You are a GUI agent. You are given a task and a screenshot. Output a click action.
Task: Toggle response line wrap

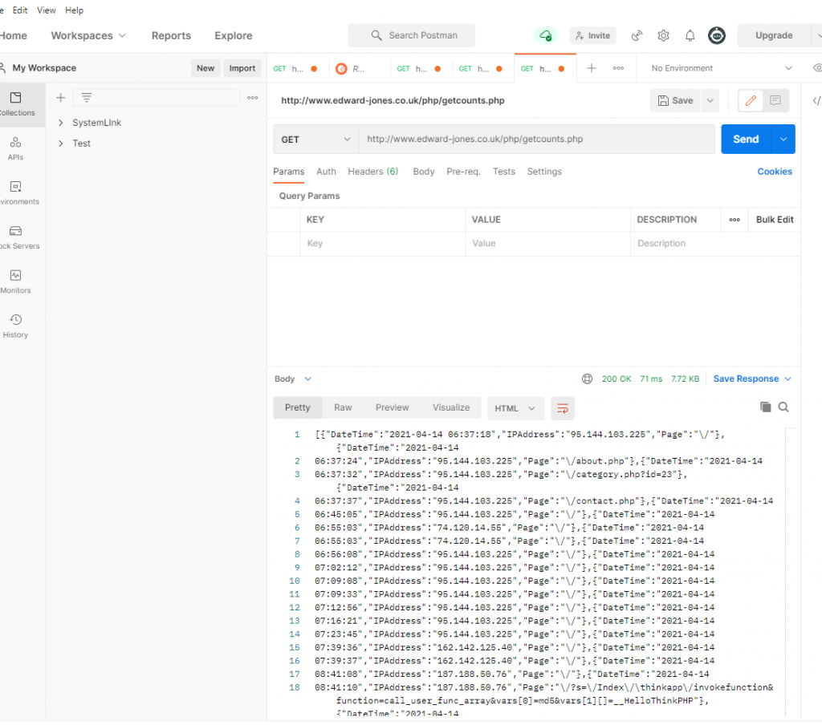click(x=563, y=408)
